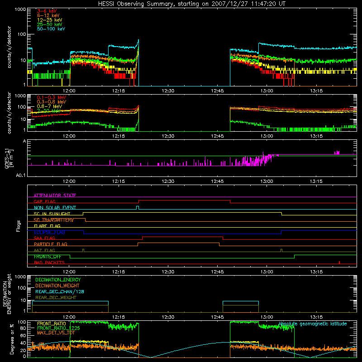The height and width of the screenshot is (362, 362).
Task: Select the BAD_PACKETS flag label
Action: (x=49, y=262)
